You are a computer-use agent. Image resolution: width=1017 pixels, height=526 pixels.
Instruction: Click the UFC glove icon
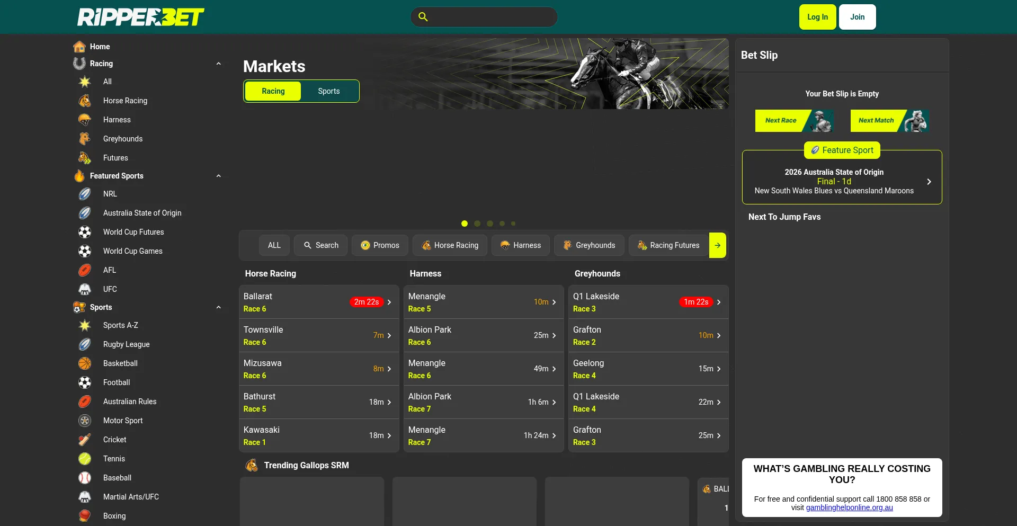click(85, 289)
